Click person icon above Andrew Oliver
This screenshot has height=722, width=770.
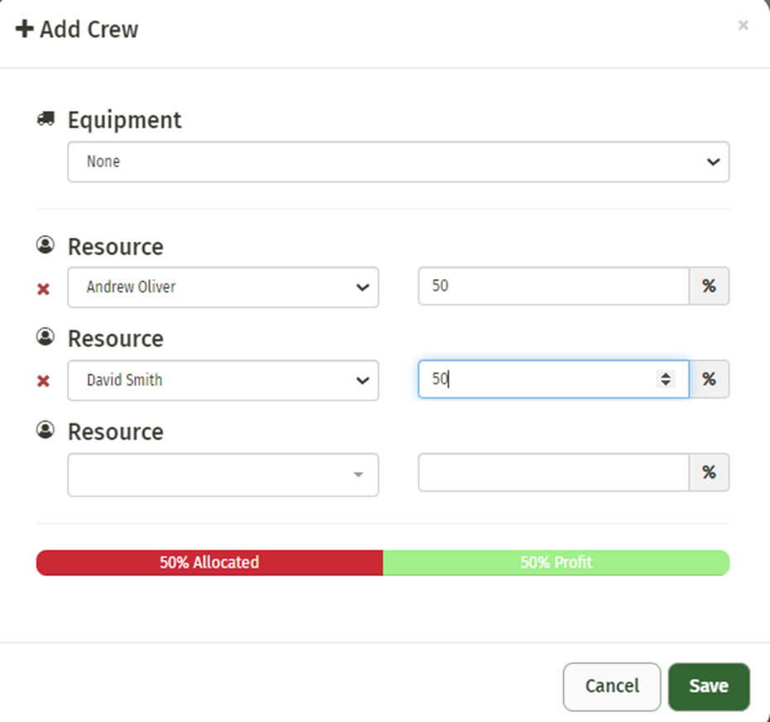45,246
